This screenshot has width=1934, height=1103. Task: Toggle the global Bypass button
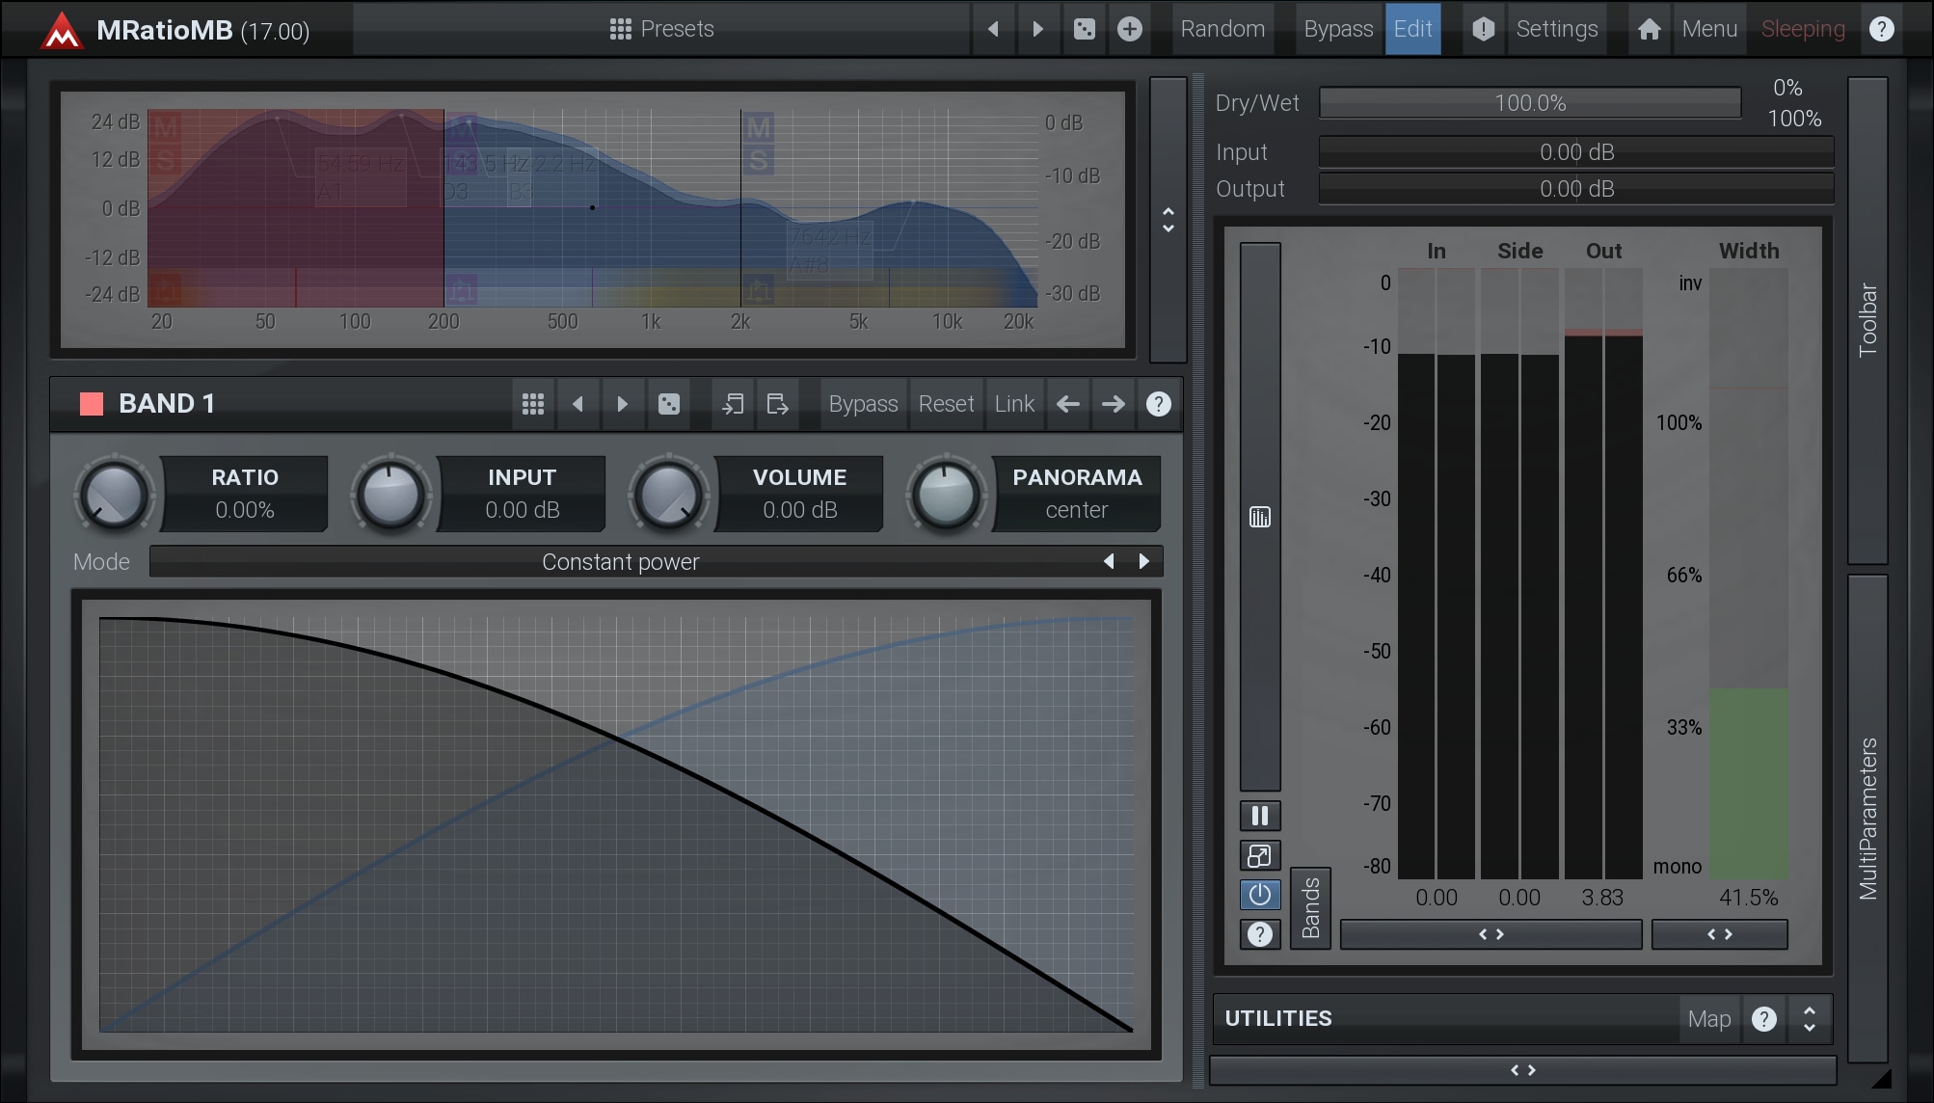[x=1337, y=29]
